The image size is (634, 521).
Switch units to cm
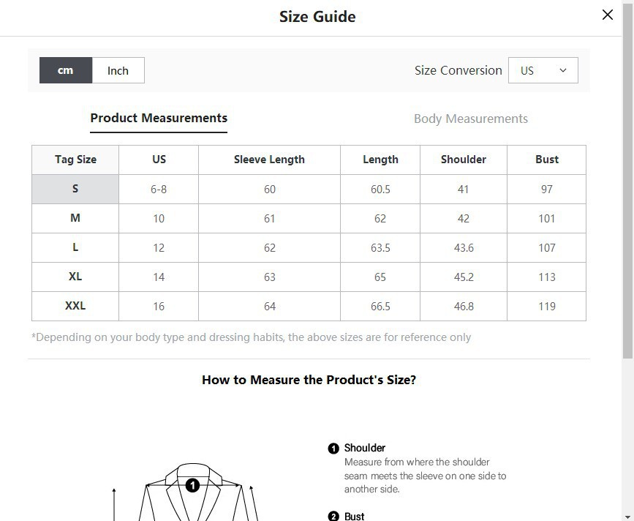click(66, 70)
